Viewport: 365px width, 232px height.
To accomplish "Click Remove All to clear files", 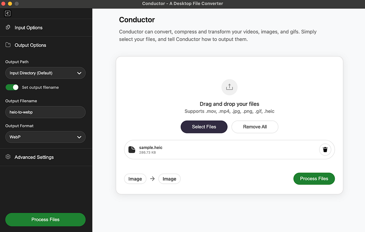I will point(255,127).
